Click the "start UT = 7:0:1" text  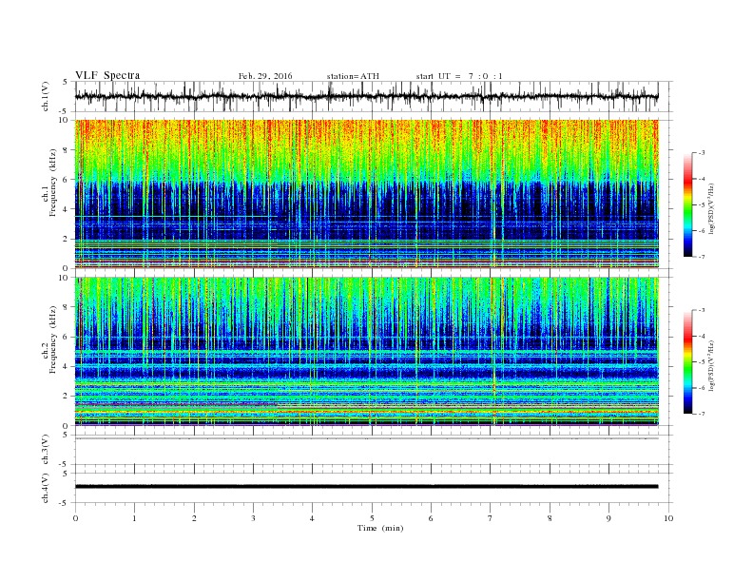tap(459, 76)
